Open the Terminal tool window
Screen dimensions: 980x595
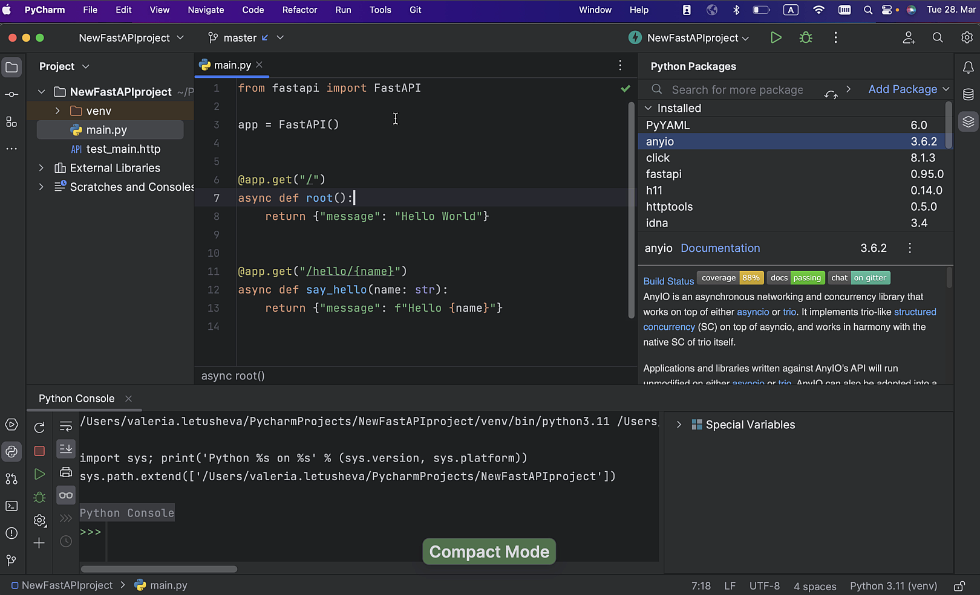tap(11, 506)
